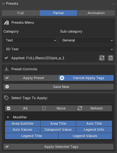
Task: Select All tags checkbox button
Action: [22, 108]
